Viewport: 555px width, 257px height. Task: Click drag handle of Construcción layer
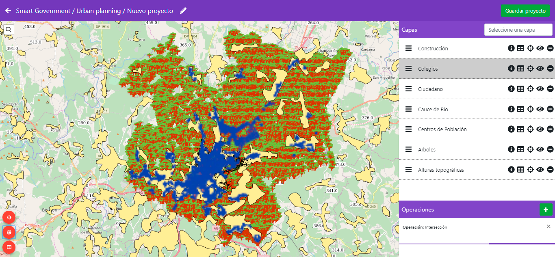[408, 48]
